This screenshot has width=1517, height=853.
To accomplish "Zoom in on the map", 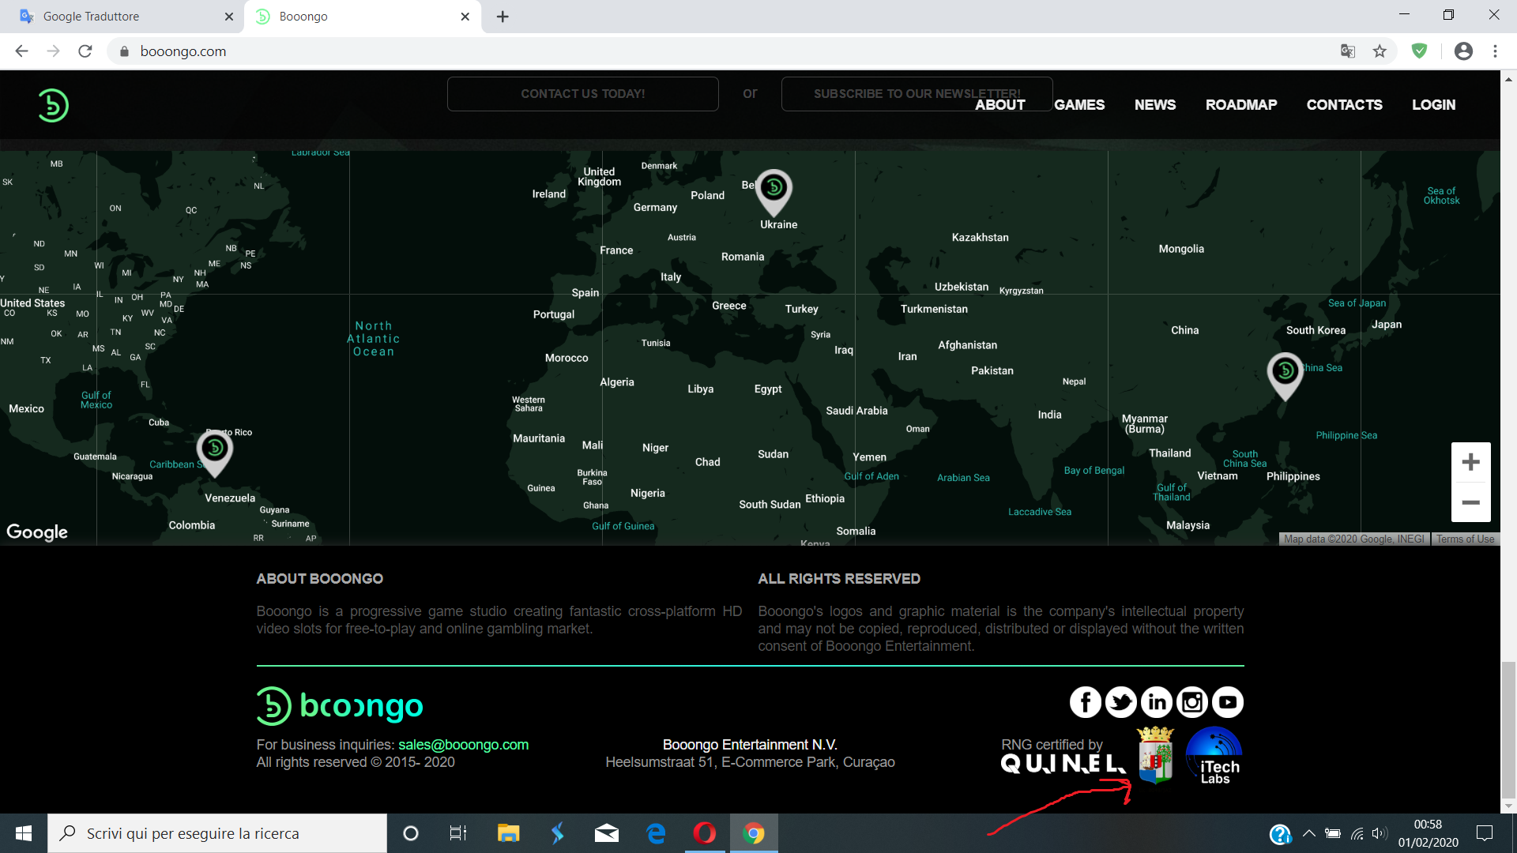I will point(1471,462).
